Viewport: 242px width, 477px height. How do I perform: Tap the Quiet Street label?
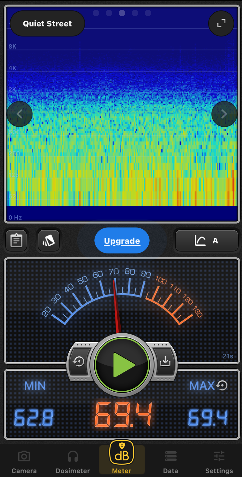click(47, 24)
